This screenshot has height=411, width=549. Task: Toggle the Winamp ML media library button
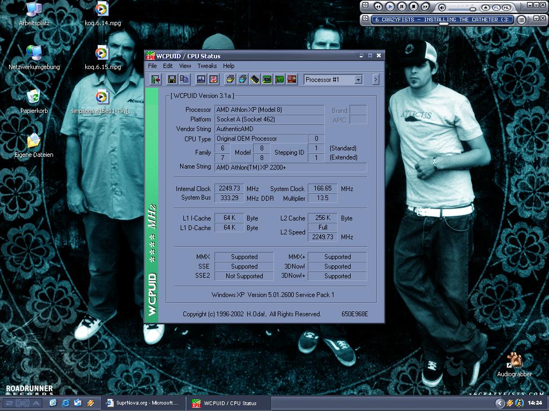point(506,7)
